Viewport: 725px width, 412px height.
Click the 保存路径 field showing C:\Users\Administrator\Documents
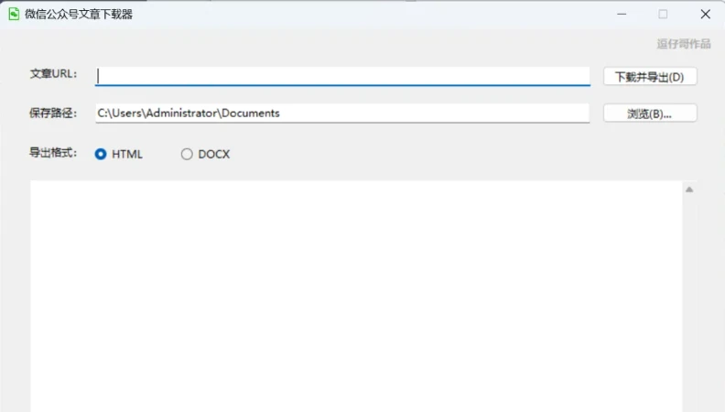[342, 114]
